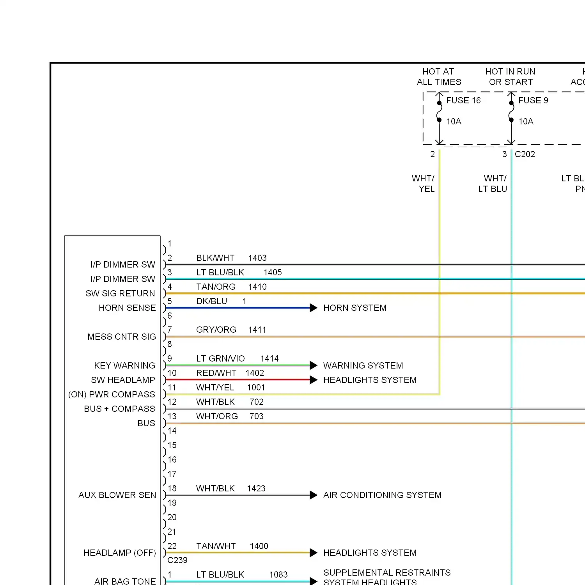Click the WHT/YEL label under fuse 16
The height and width of the screenshot is (585, 585).
pyautogui.click(x=423, y=184)
